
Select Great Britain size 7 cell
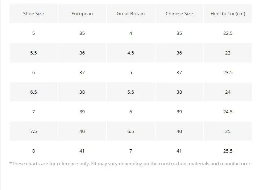point(130,151)
